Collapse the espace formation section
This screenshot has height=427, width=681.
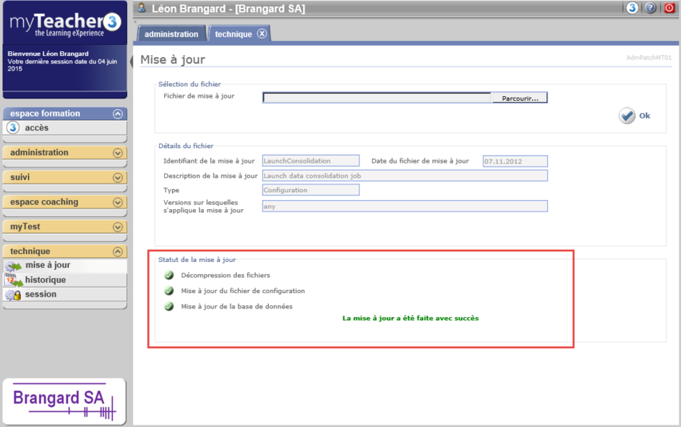(118, 114)
